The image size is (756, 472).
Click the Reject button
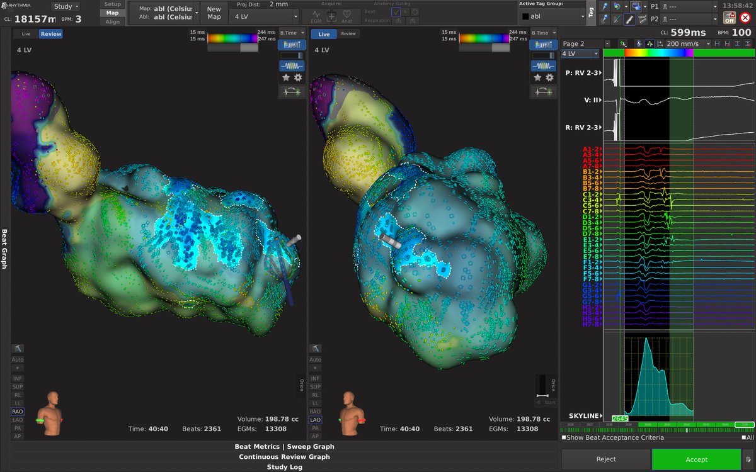pos(606,459)
